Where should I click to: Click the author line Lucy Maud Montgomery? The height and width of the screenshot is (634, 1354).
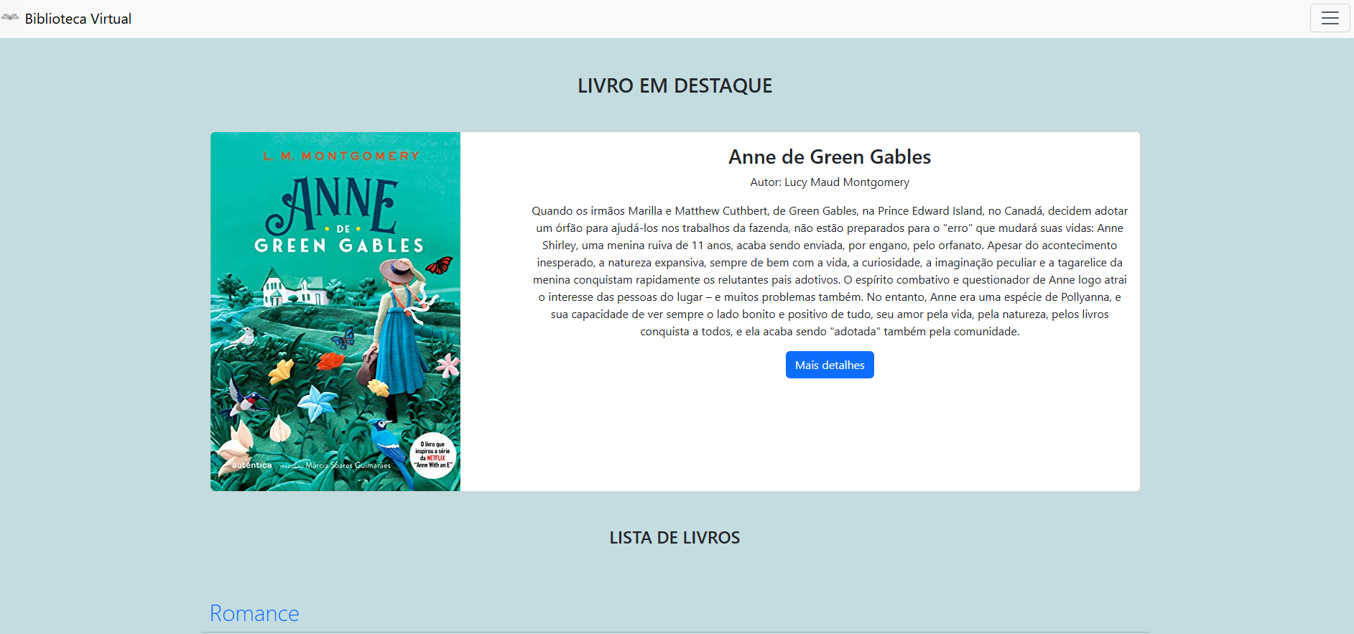click(829, 182)
